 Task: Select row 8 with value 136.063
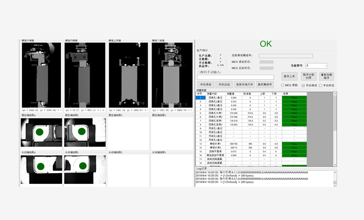[251, 124]
